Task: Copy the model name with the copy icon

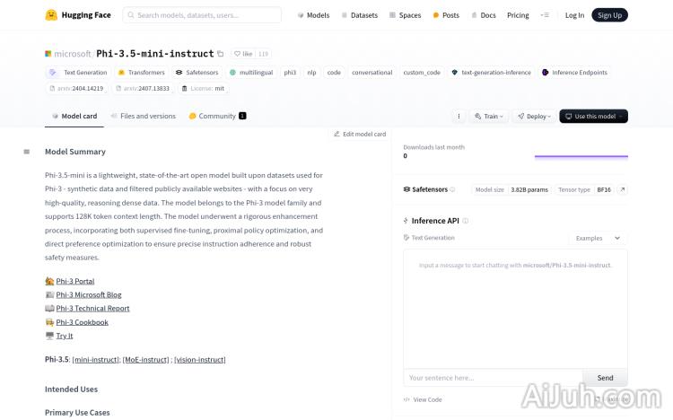Action: click(221, 54)
